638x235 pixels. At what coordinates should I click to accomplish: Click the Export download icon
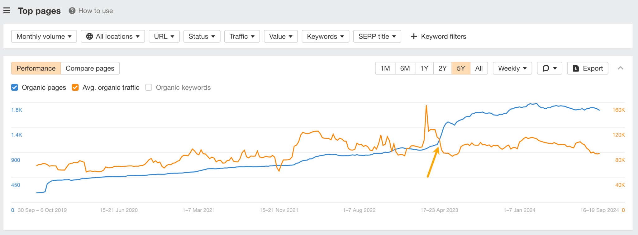576,68
